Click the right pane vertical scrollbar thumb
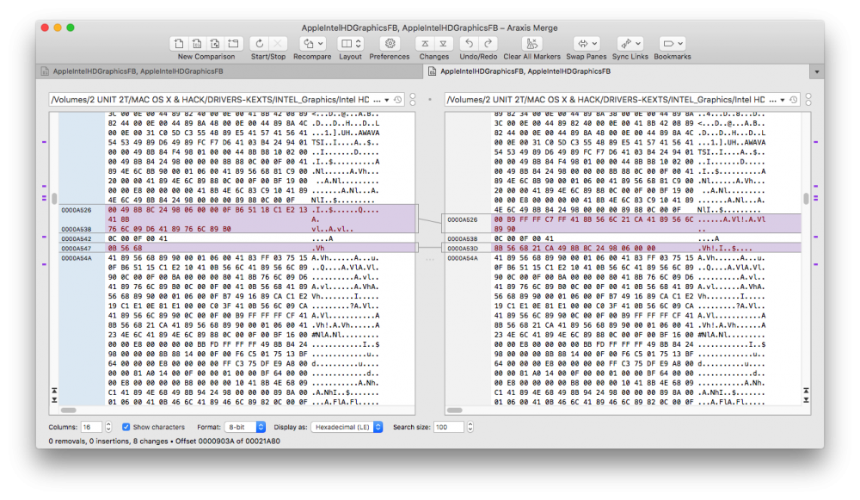Image resolution: width=860 pixels, height=500 pixels. (x=806, y=198)
